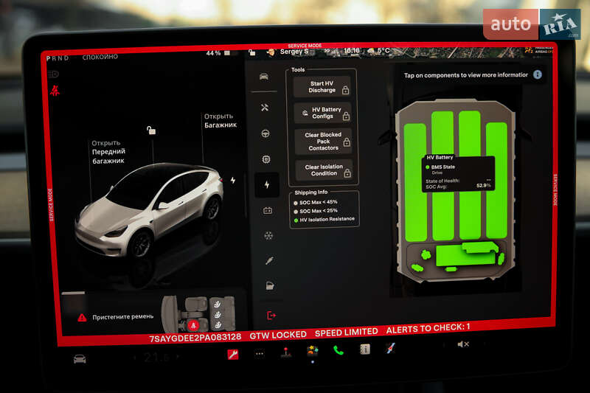Tap the lock icon in top status bar

tap(251, 52)
